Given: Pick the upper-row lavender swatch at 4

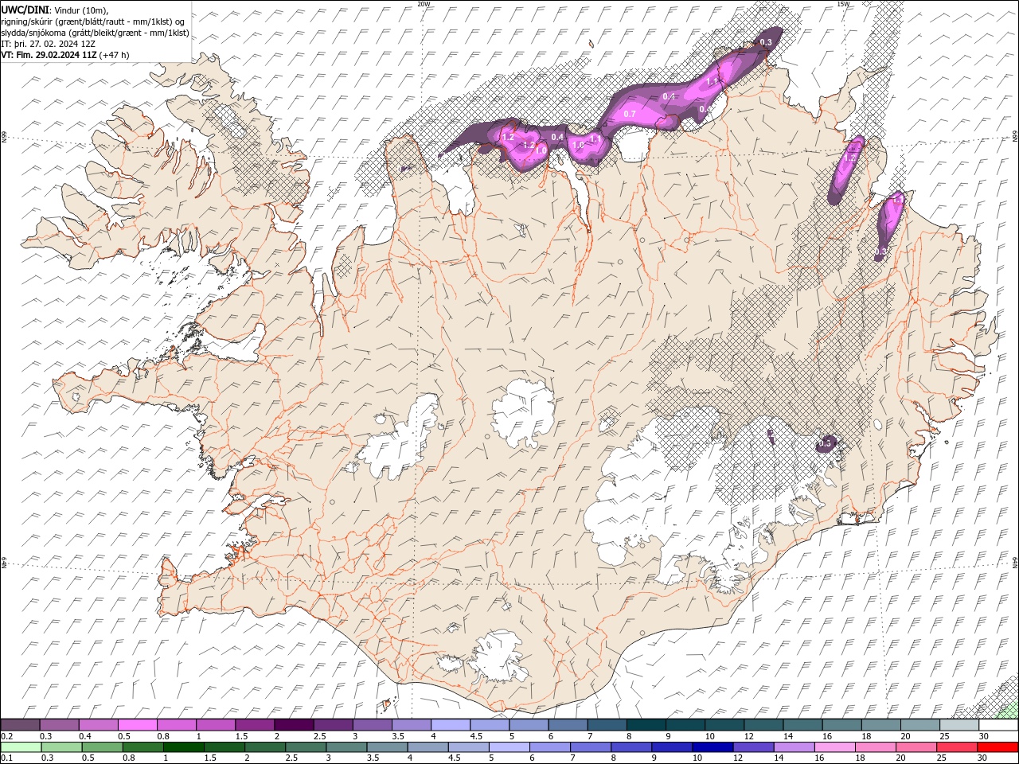Looking at the screenshot, I should pyautogui.click(x=449, y=725).
